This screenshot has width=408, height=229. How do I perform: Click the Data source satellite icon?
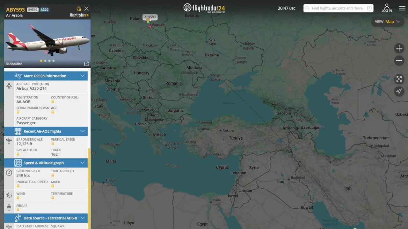pos(18,218)
